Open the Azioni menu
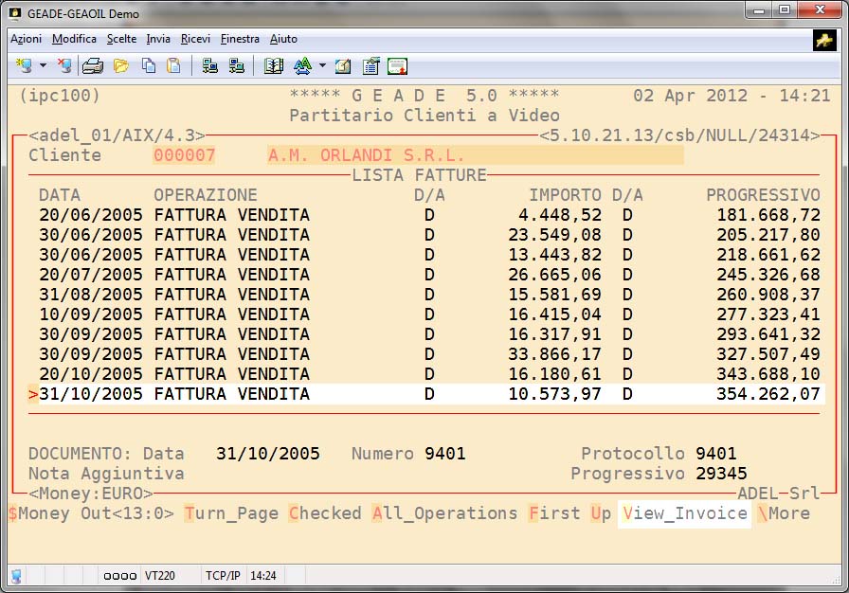Image resolution: width=849 pixels, height=593 pixels. click(x=26, y=39)
